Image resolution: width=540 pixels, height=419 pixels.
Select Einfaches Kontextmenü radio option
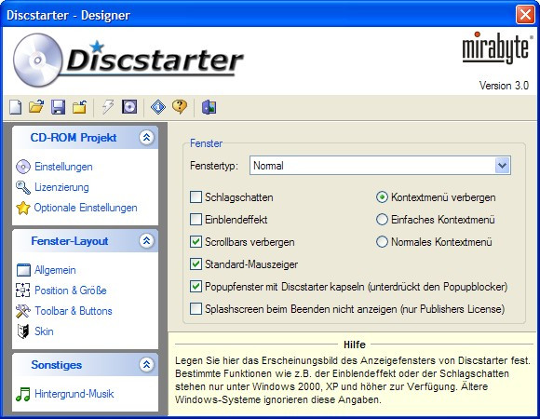382,220
